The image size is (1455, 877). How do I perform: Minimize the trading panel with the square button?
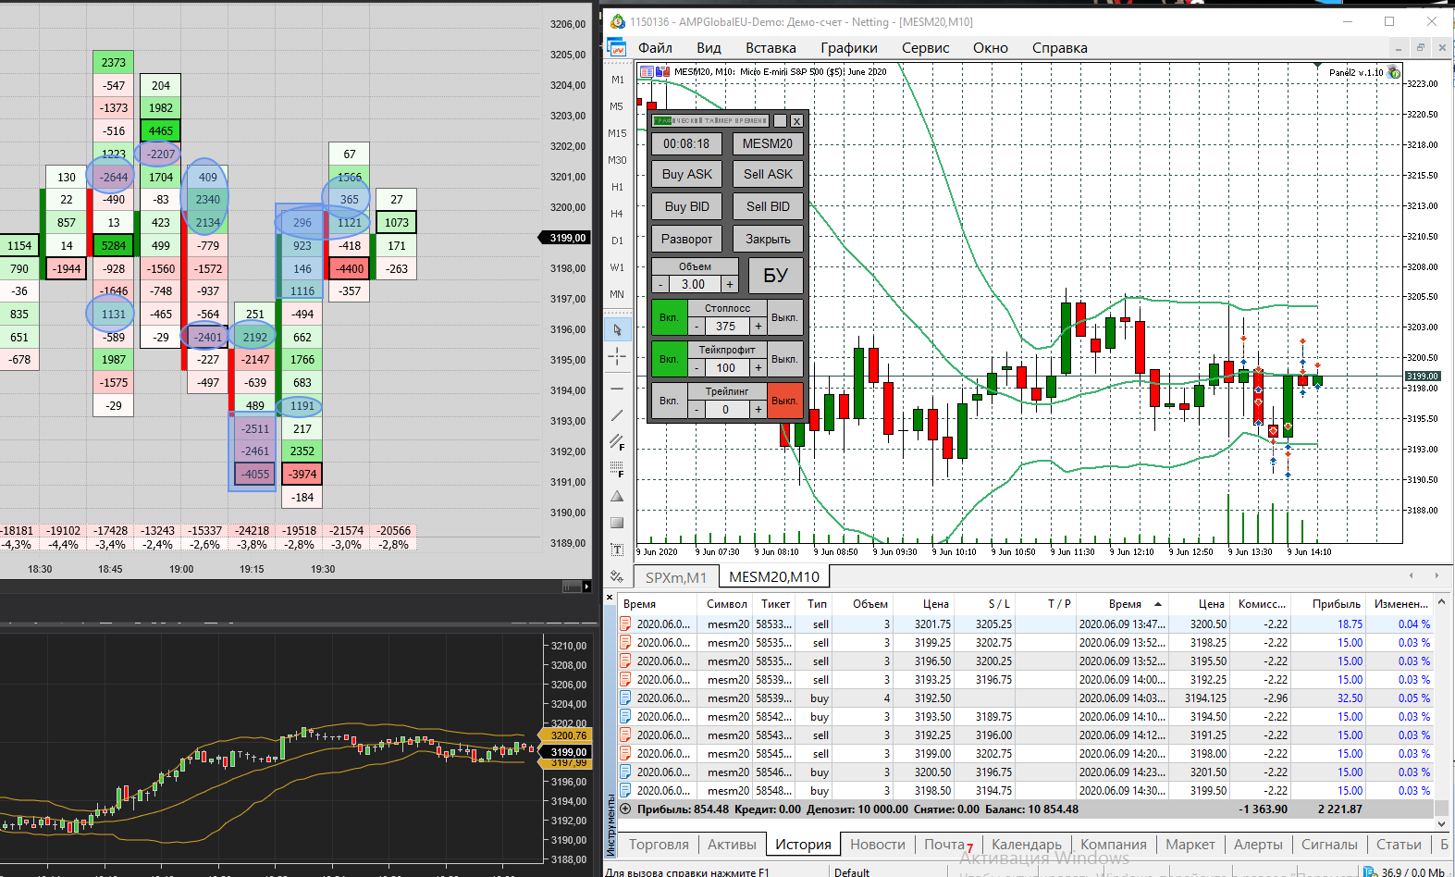pos(780,120)
